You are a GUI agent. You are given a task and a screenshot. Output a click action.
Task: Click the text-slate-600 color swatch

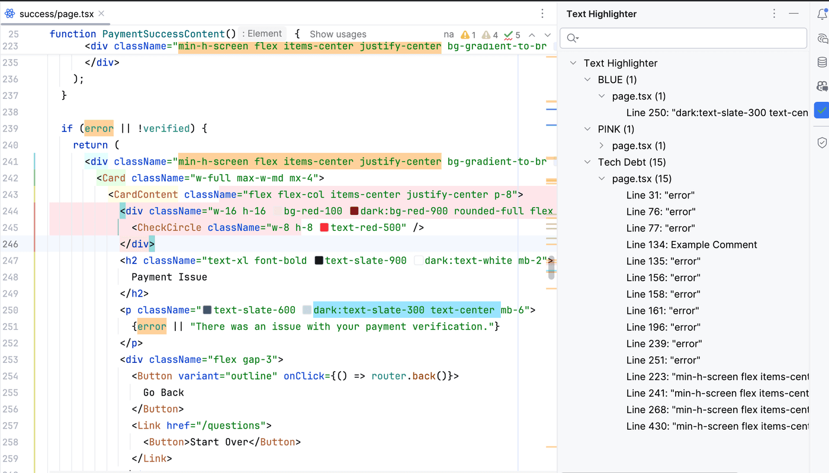(207, 310)
